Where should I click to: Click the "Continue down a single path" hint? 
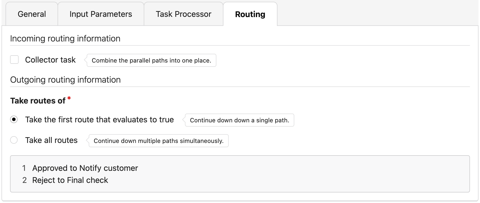pos(239,120)
